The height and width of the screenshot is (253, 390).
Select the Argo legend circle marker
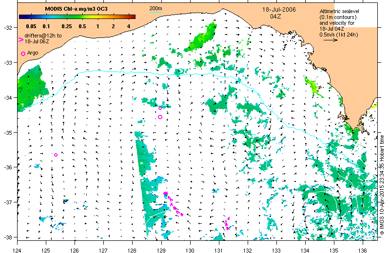pos(23,54)
